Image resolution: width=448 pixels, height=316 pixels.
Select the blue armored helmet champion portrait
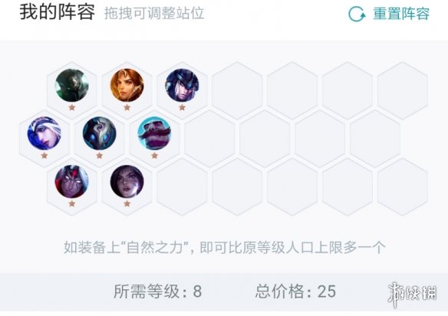(x=182, y=85)
